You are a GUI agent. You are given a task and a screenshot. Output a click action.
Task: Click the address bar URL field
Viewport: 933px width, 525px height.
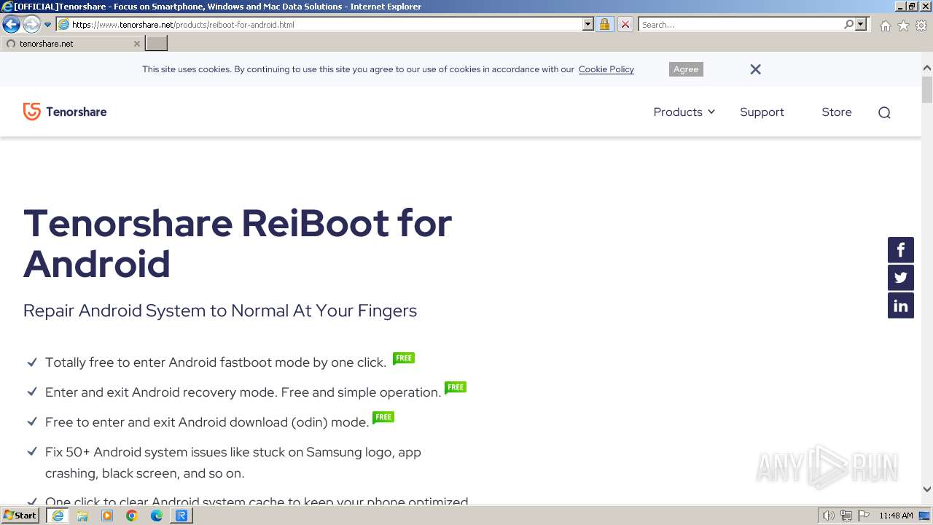325,25
